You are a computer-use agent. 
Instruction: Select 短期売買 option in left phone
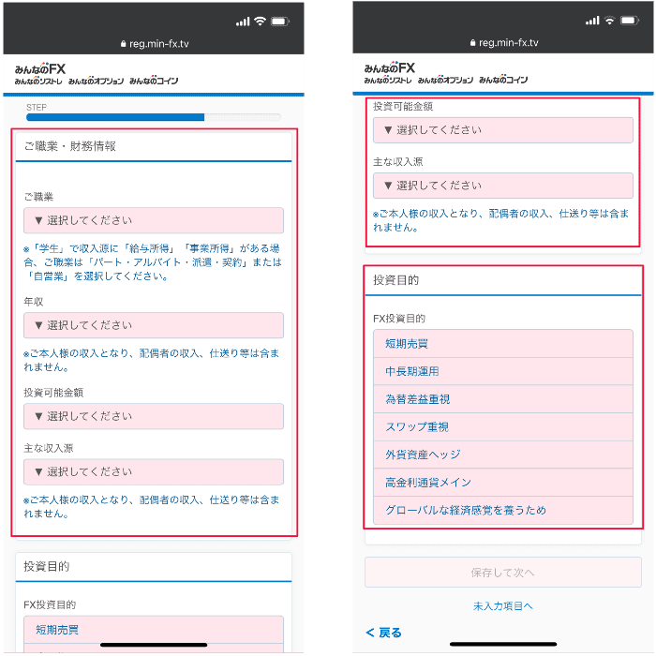(x=154, y=630)
